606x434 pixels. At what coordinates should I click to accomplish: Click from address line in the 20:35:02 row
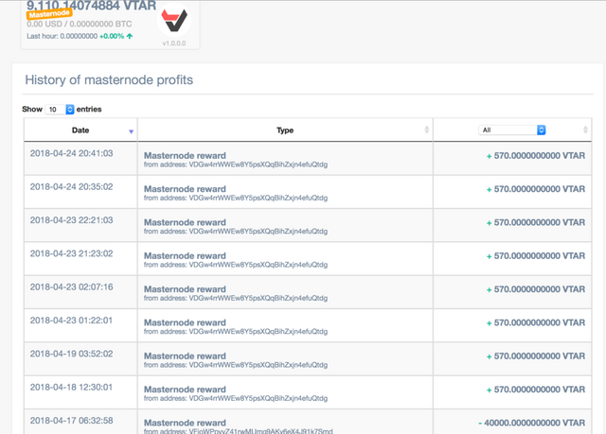236,198
